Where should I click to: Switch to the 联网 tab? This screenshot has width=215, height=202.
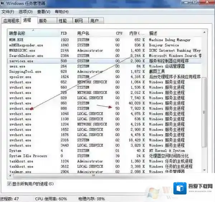click(x=81, y=21)
